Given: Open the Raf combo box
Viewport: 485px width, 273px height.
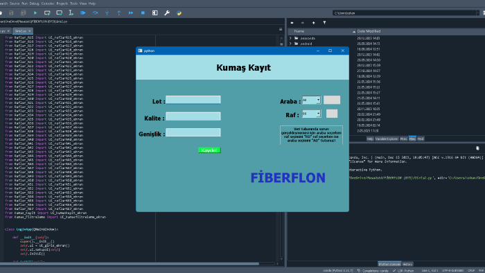Looking at the screenshot, I should (x=312, y=114).
